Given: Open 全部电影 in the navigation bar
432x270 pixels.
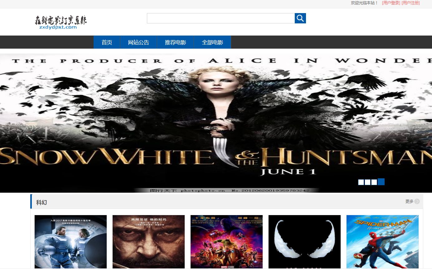Looking at the screenshot, I should coord(212,42).
